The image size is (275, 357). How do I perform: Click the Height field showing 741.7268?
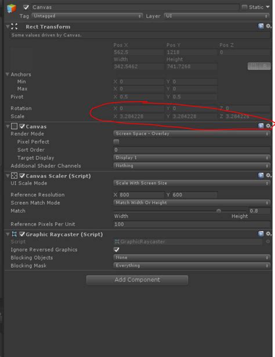(x=191, y=67)
